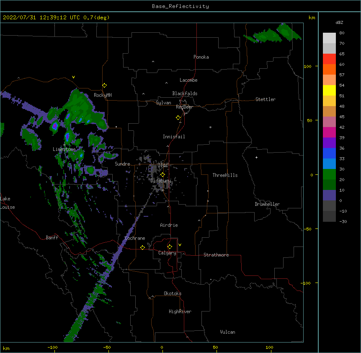Click the lightest gray swatch at legend top
The image size is (361, 353).
[x=329, y=38]
